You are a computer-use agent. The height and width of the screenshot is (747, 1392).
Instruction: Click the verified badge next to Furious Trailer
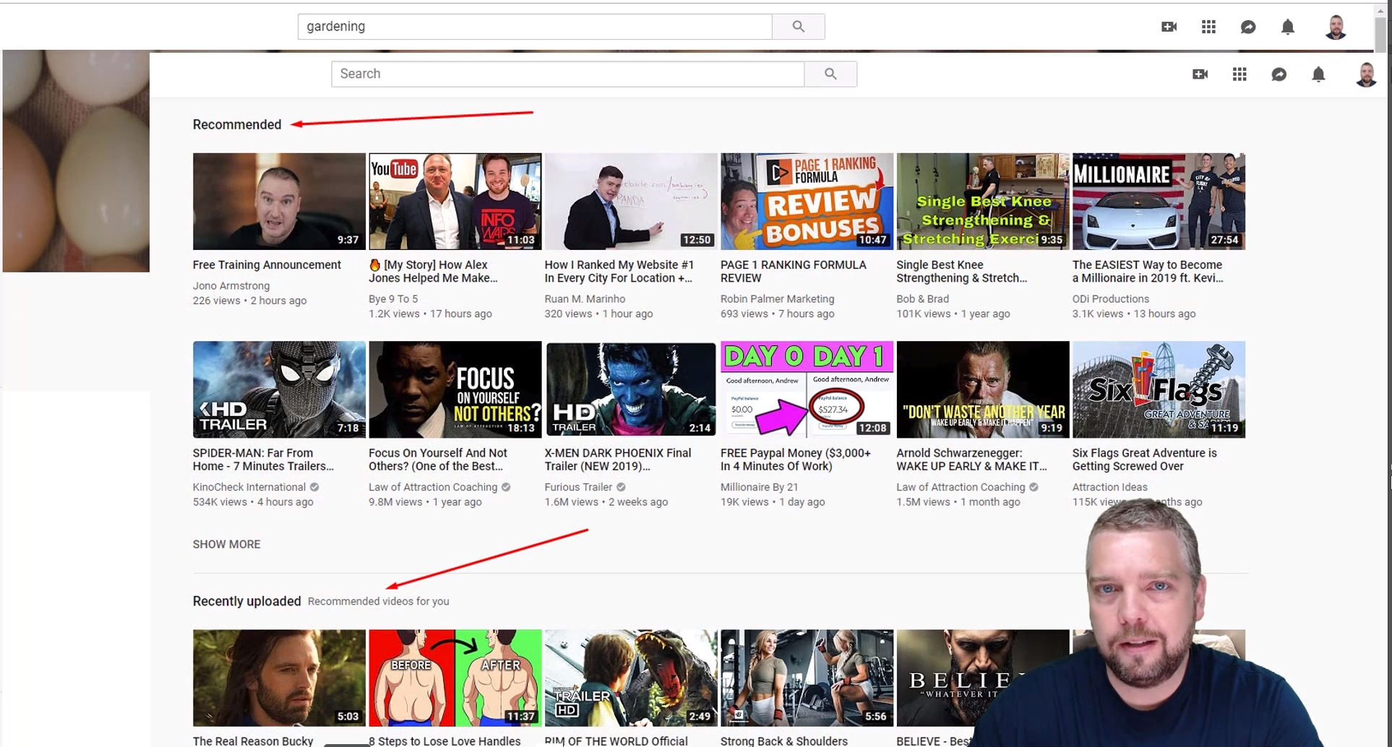pos(621,487)
